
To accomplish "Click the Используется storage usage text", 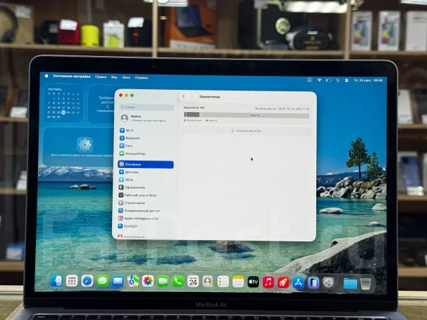I will point(282,109).
